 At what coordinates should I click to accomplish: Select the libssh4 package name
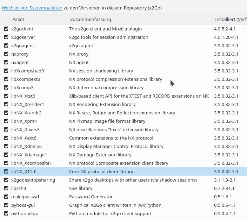19,188
